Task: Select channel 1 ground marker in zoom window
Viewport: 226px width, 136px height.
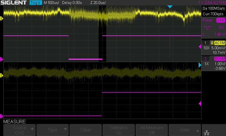Action: pyautogui.click(x=1, y=75)
